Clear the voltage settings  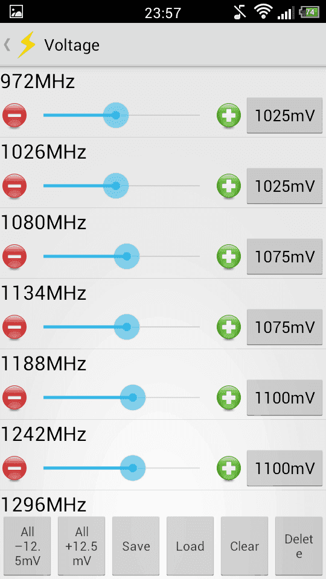point(245,546)
